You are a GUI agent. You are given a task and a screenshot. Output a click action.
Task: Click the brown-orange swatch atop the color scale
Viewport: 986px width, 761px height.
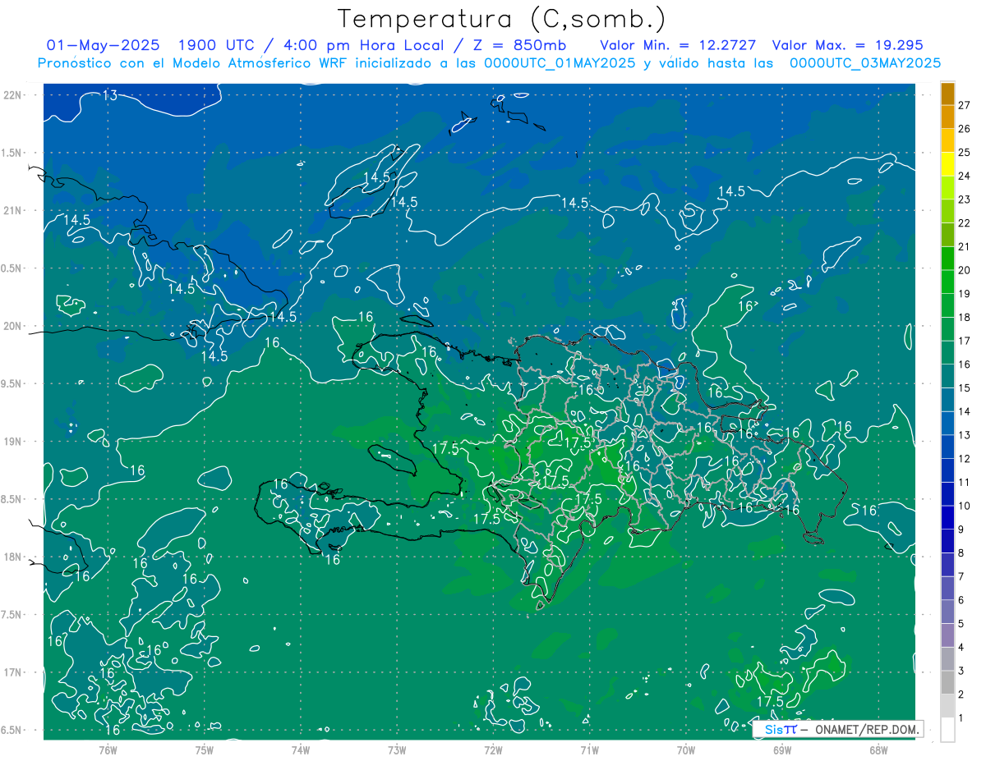click(x=947, y=94)
